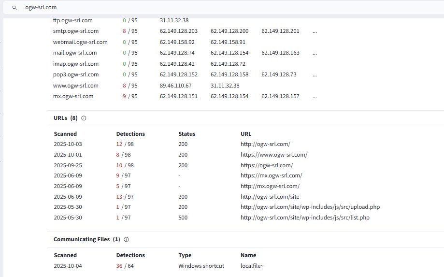This screenshot has height=277, width=444.
Task: Open URL http://ogw-srl.com/site
Action: pyautogui.click(x=270, y=197)
